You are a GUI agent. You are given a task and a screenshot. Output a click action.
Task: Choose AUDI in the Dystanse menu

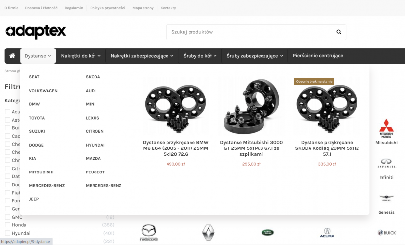tap(91, 91)
